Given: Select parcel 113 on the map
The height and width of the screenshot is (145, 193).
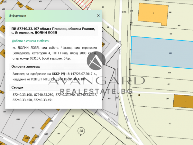Looking at the screenshot, I should tap(169, 123).
